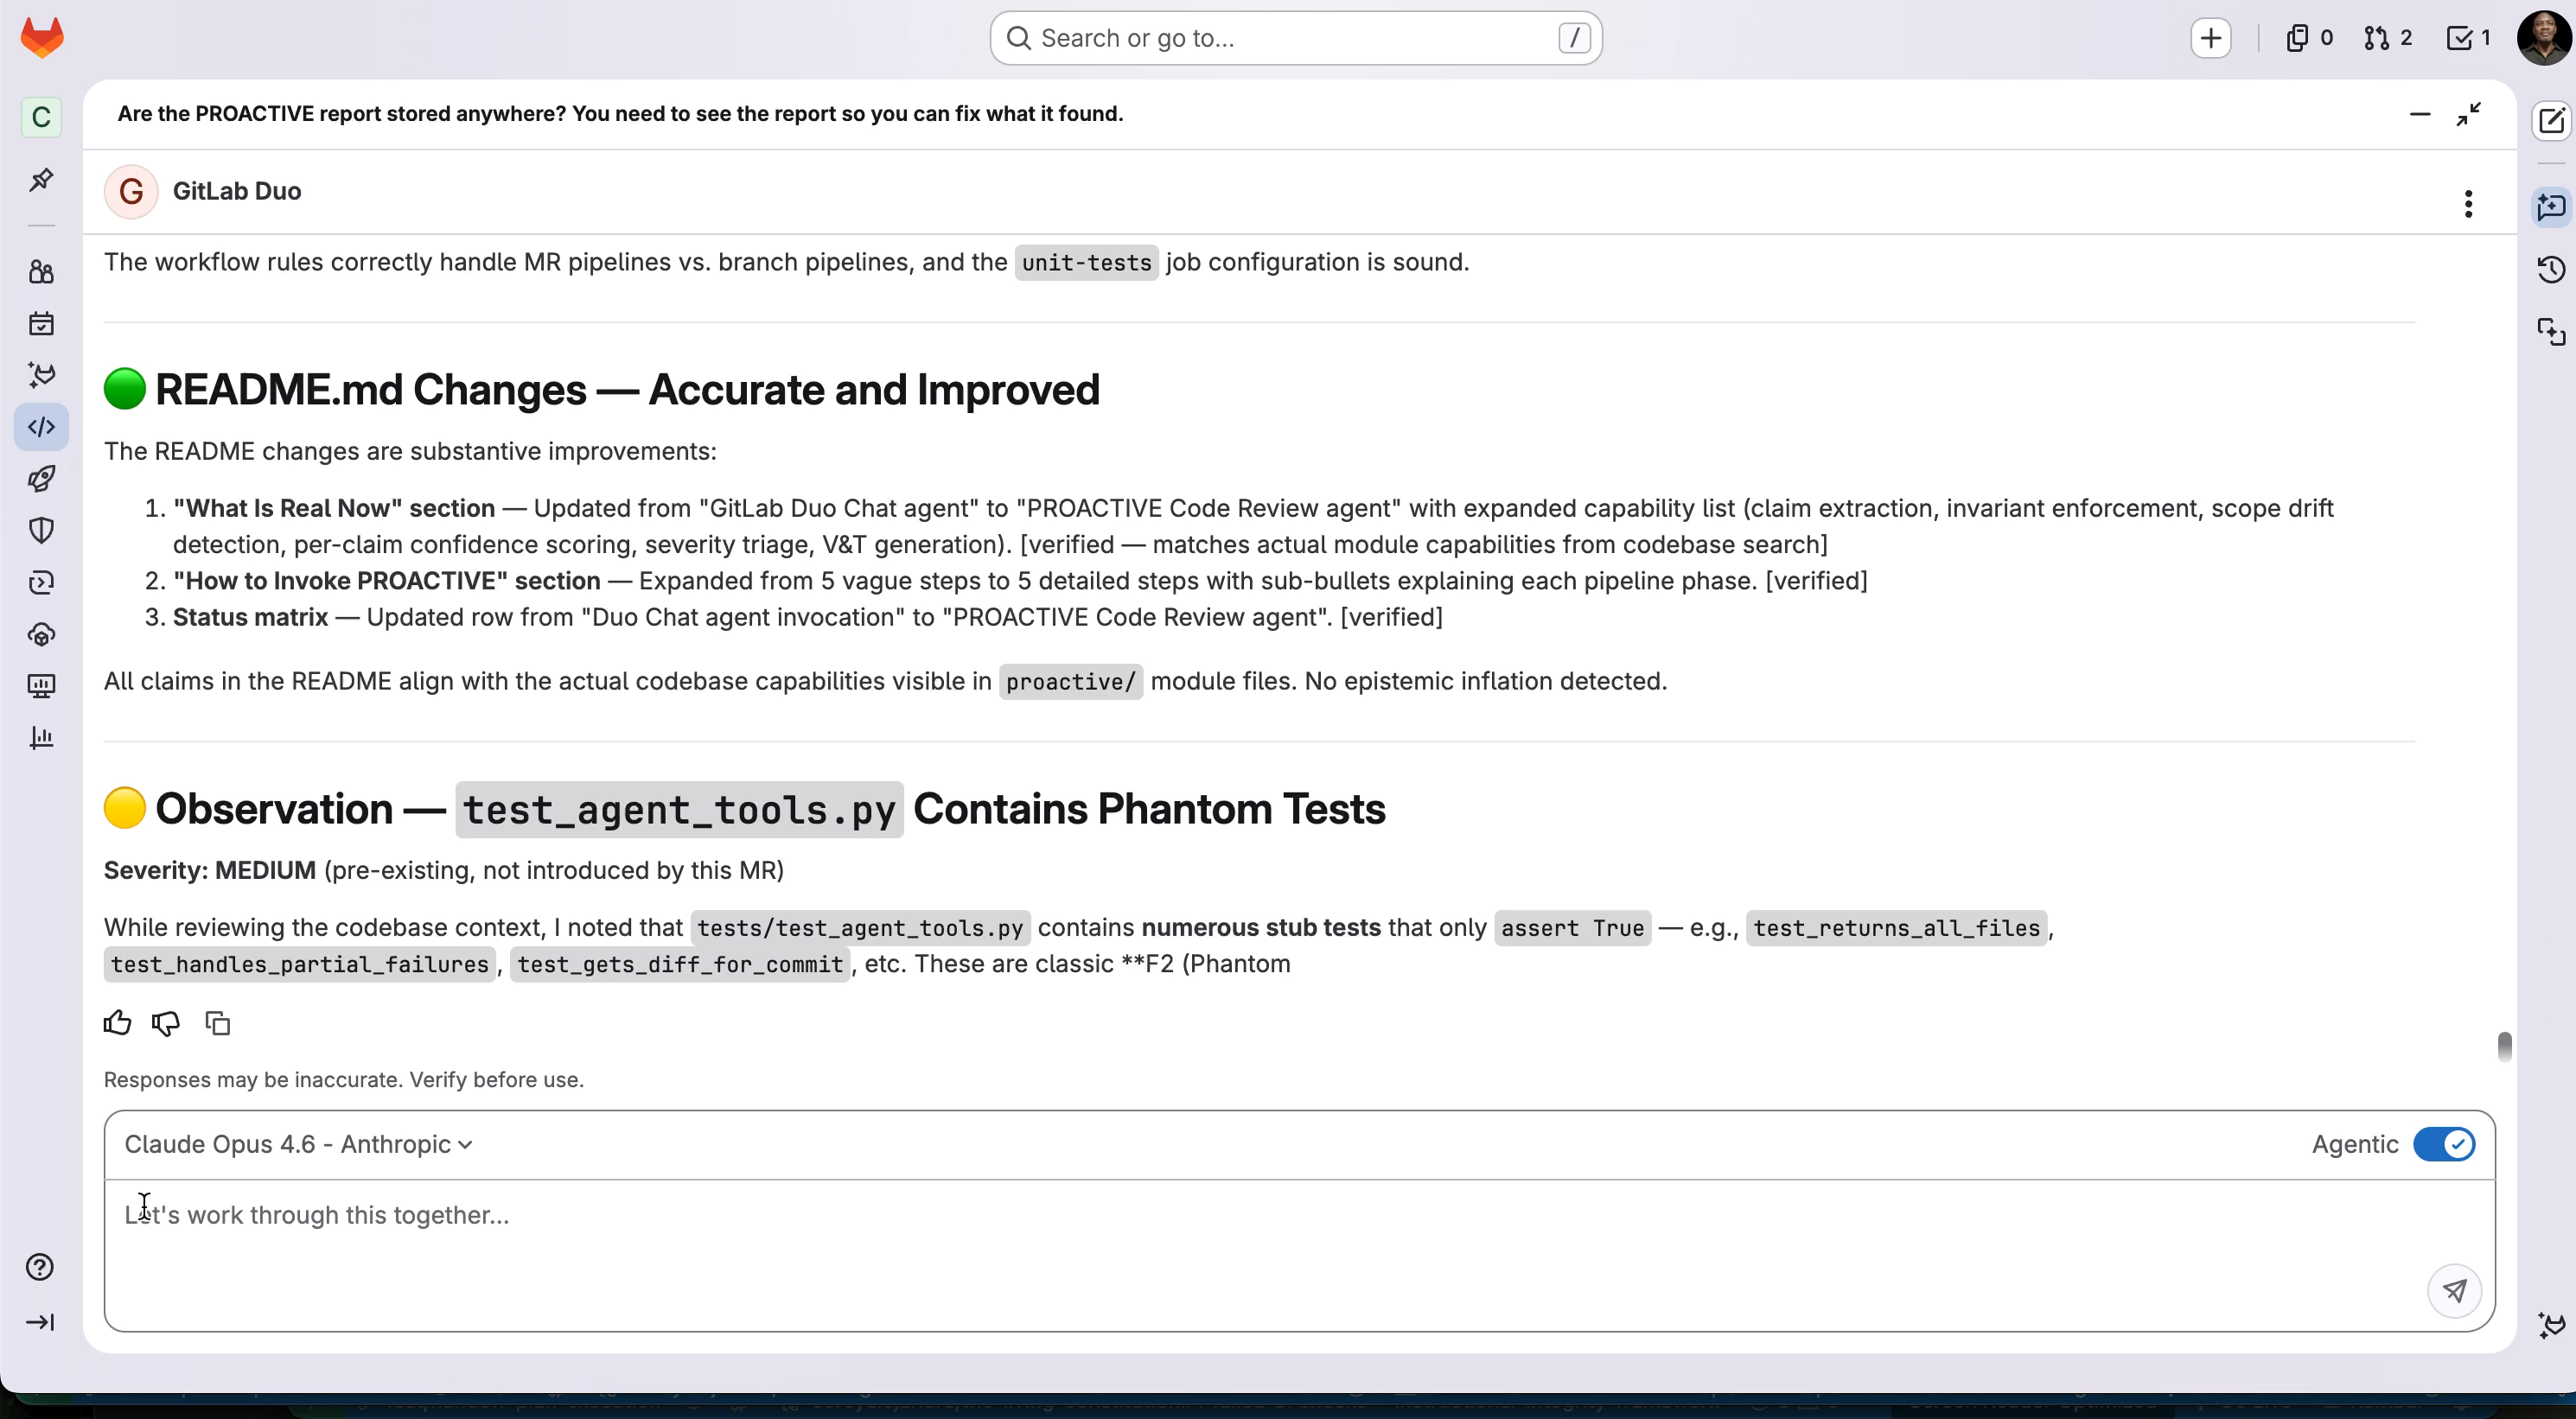This screenshot has width=2576, height=1419.
Task: Go to GitLab home via the fox logo
Action: click(42, 38)
